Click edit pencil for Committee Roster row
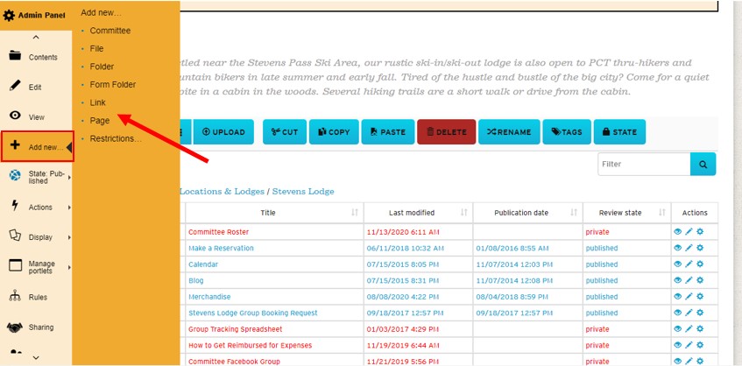Viewport: 742px width, 366px height. (689, 232)
